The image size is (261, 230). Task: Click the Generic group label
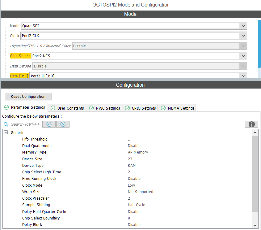(18, 132)
